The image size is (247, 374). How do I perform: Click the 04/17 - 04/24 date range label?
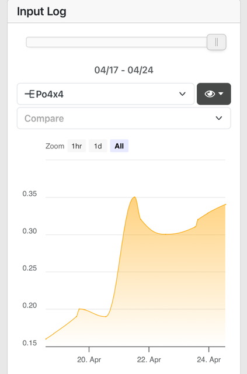(x=124, y=70)
